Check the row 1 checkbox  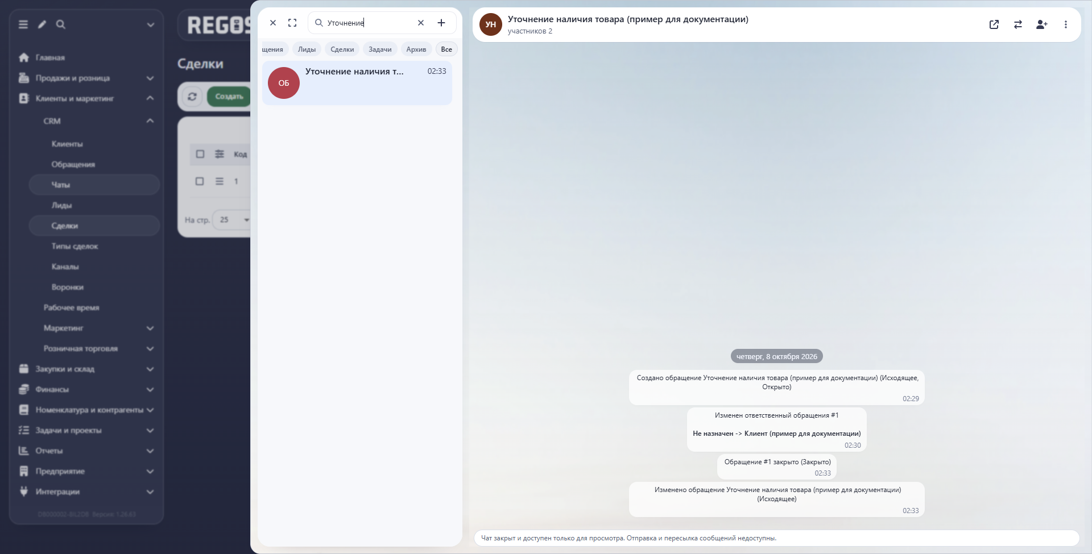[200, 181]
